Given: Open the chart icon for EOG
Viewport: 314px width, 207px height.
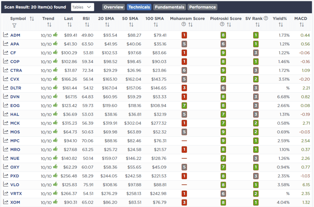Looking at the screenshot, I should [6, 105].
